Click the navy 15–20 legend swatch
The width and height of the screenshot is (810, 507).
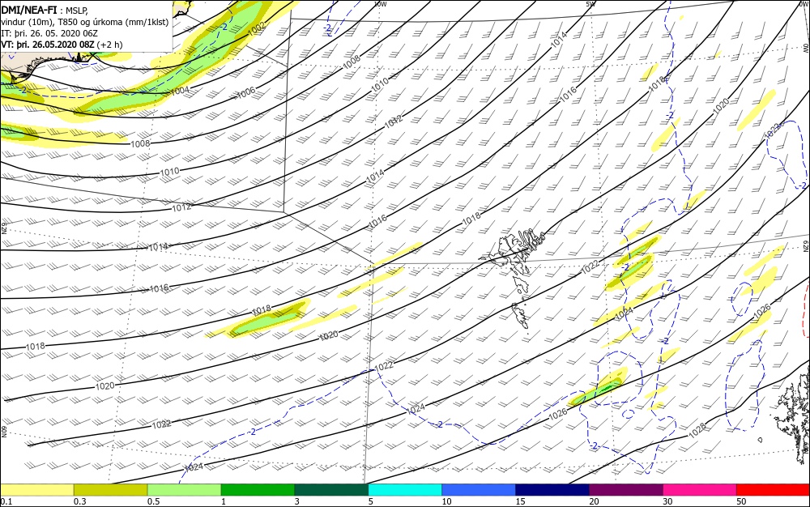pyautogui.click(x=552, y=490)
